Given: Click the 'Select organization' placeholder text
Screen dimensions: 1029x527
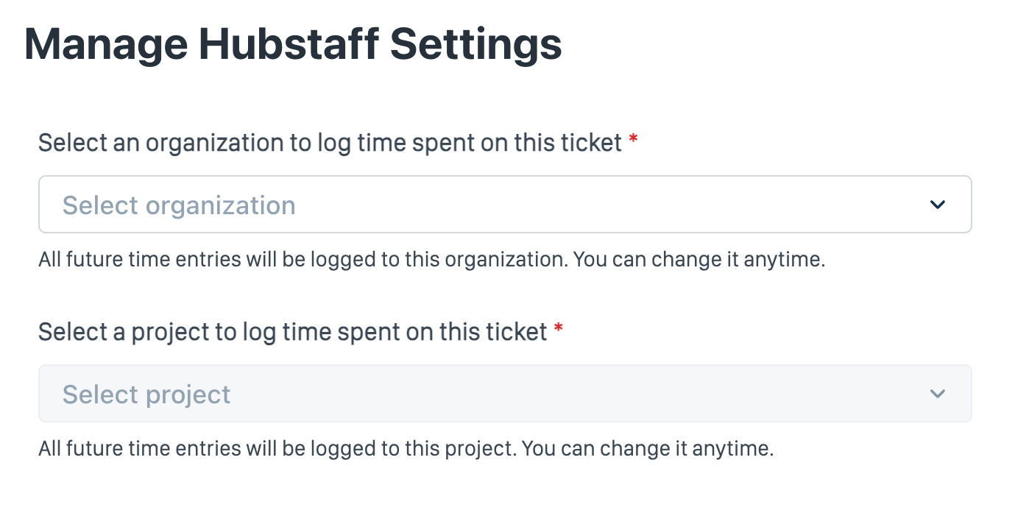Looking at the screenshot, I should pyautogui.click(x=179, y=205).
